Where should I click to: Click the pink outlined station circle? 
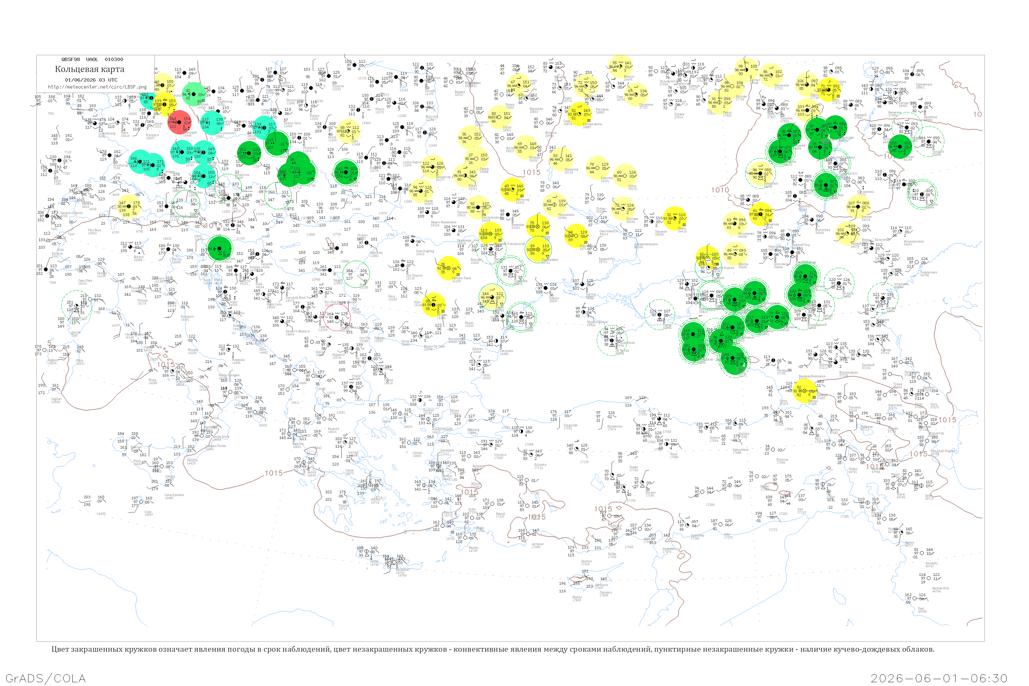337,317
